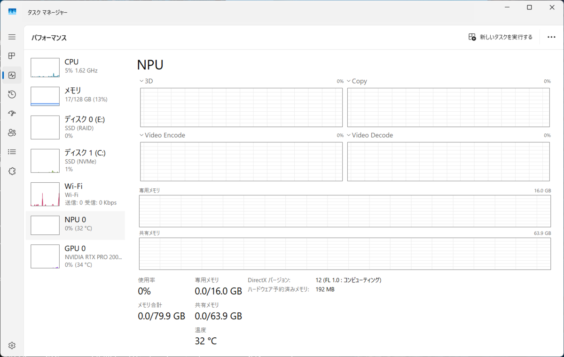Viewport: 564px width, 357px height.
Task: Select the メモリ performance entry
Action: tap(75, 96)
